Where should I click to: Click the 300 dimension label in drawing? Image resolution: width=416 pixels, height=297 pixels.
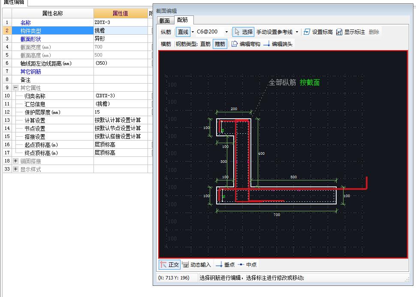pyautogui.click(x=223, y=162)
